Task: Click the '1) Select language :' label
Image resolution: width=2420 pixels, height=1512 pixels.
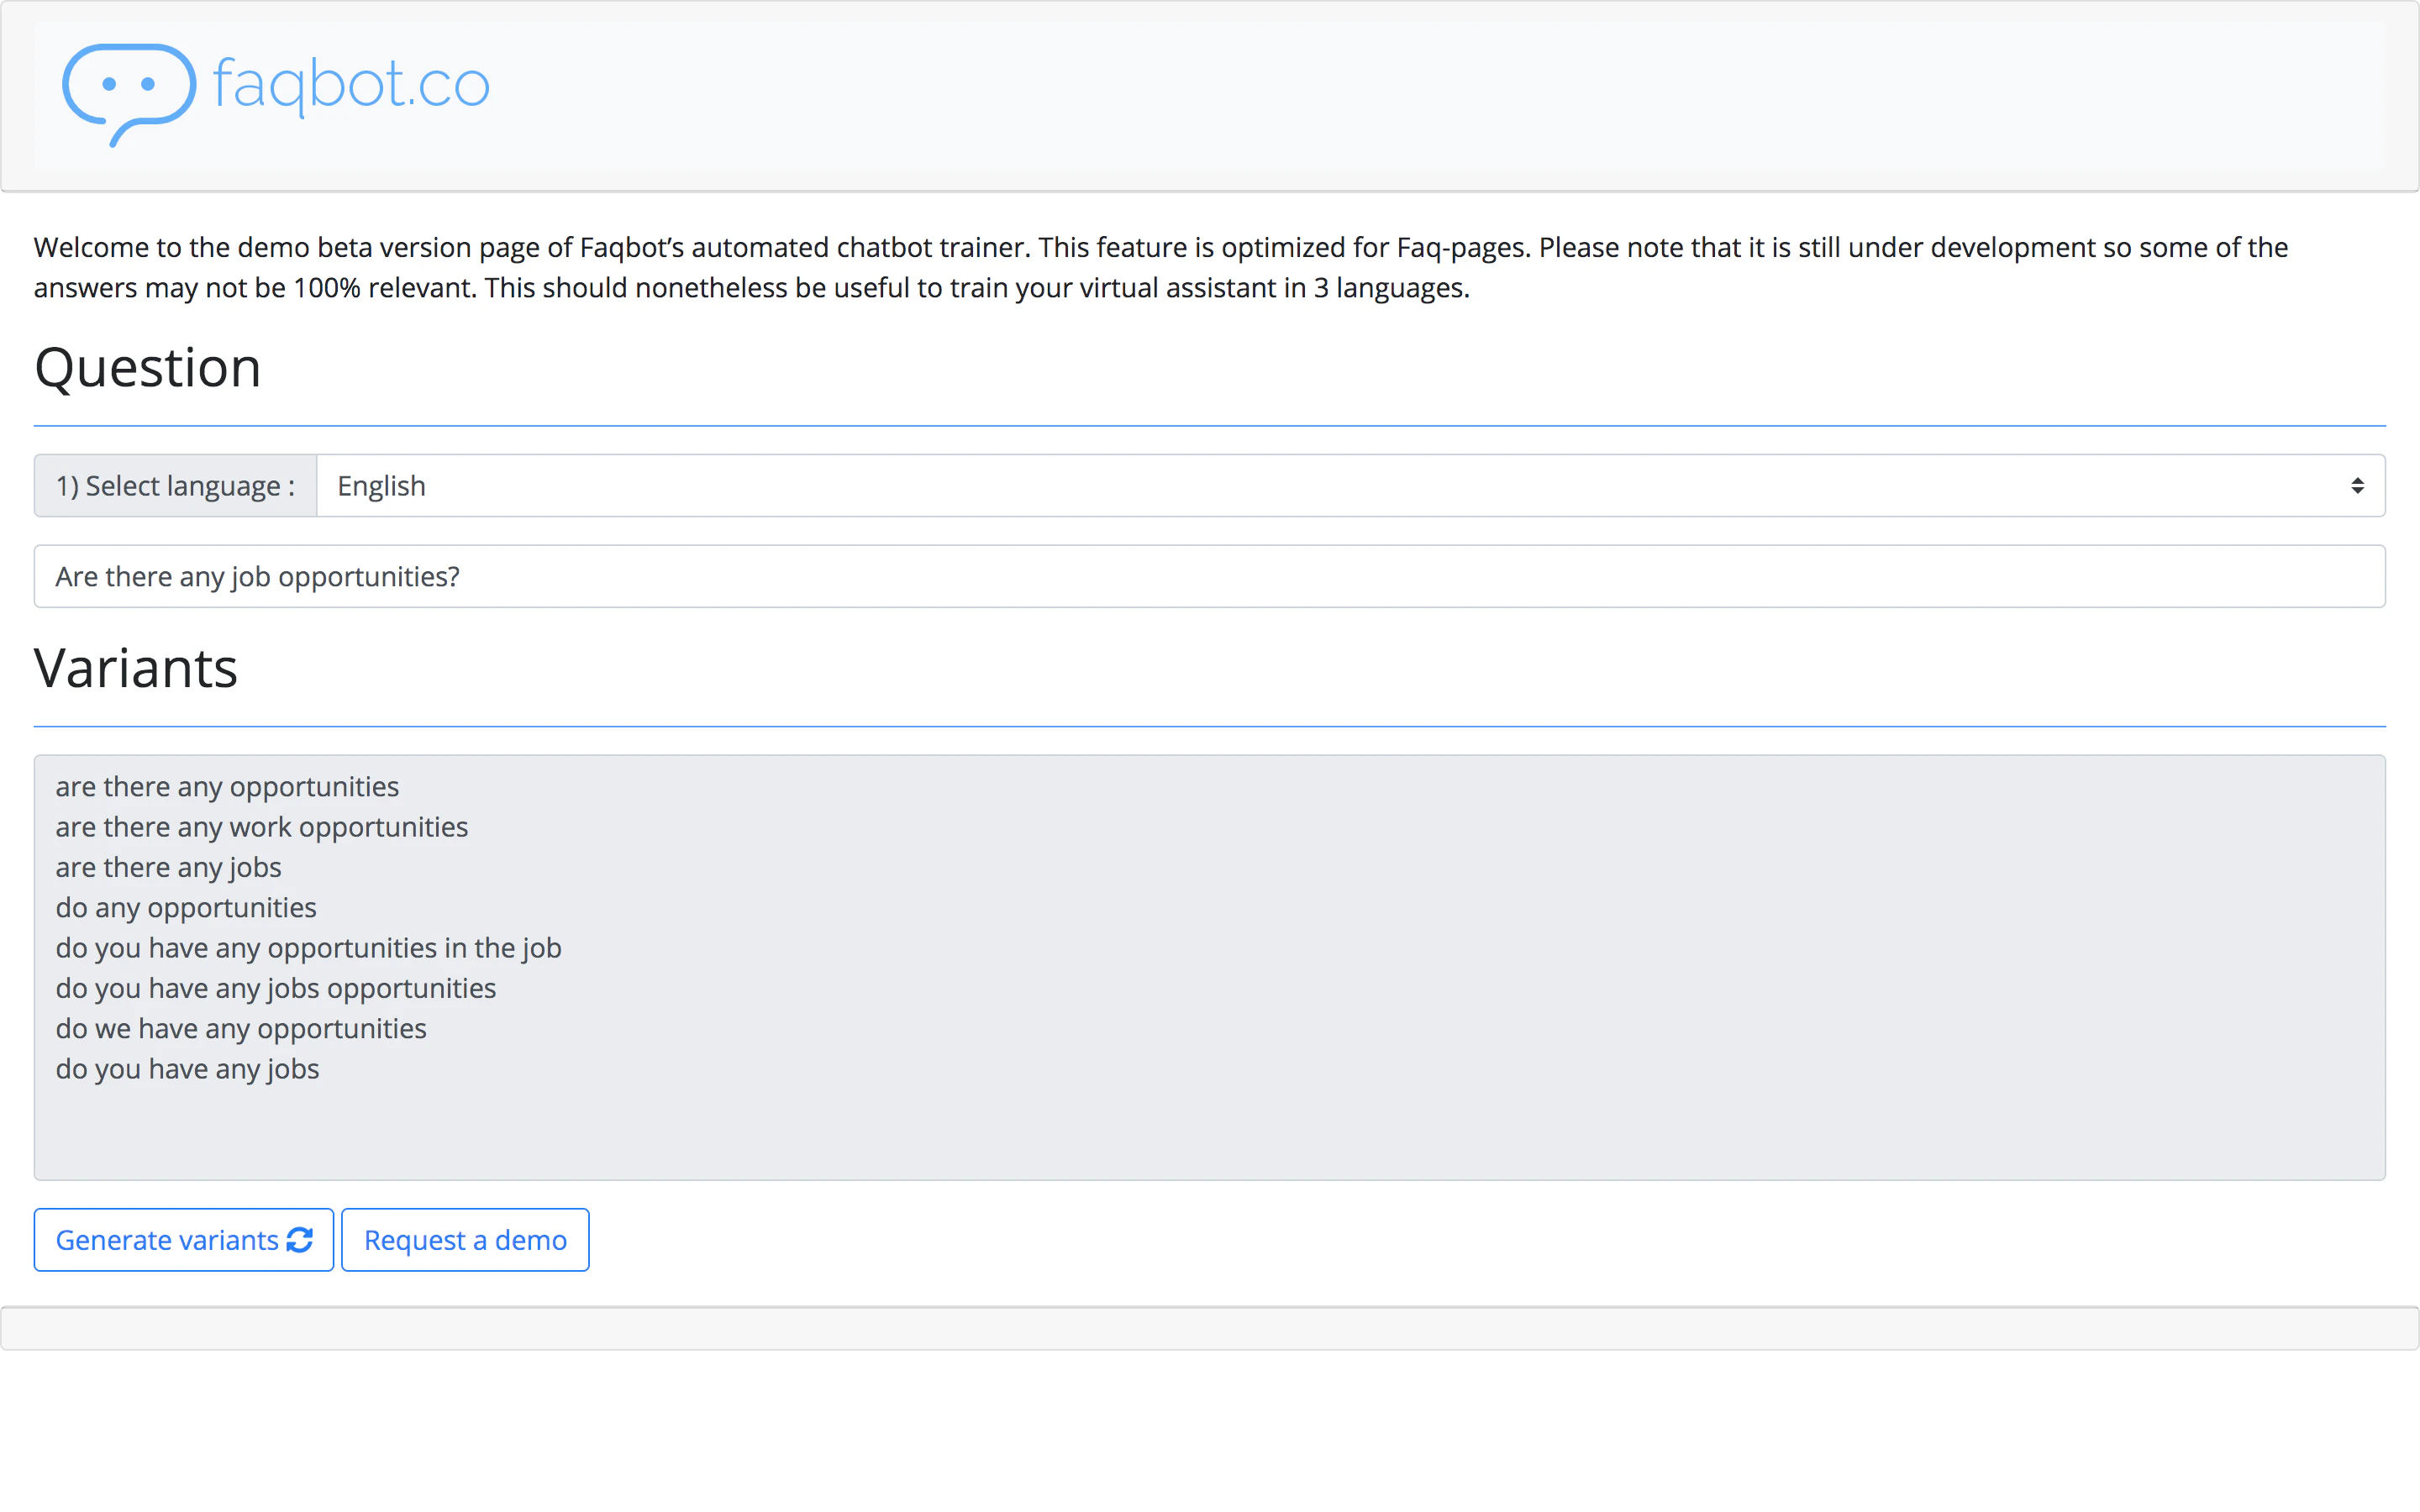Action: (175, 486)
